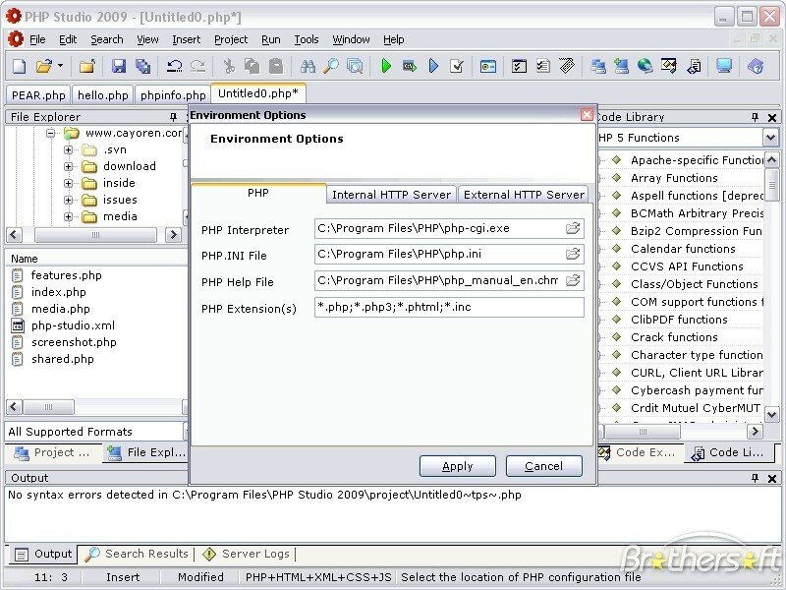Click the Check syntax checkmark icon
786x590 pixels.
coord(457,66)
